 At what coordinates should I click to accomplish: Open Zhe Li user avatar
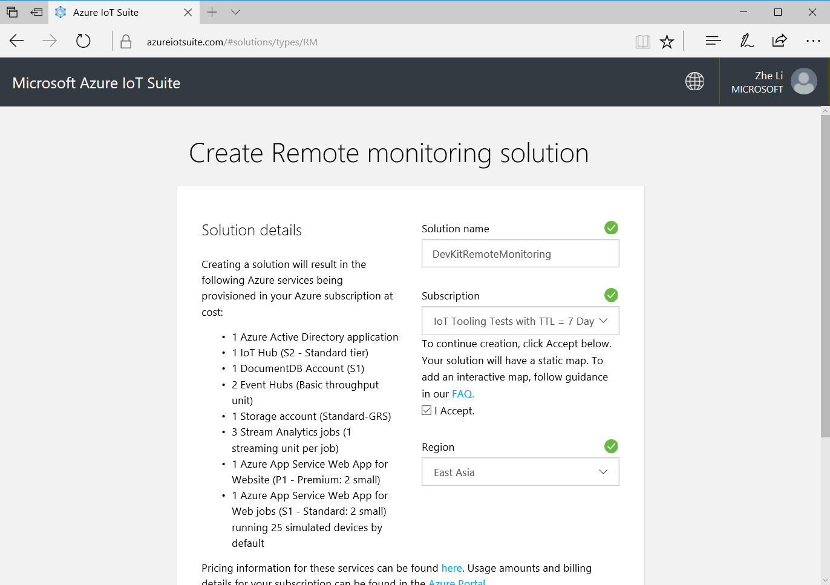point(804,81)
